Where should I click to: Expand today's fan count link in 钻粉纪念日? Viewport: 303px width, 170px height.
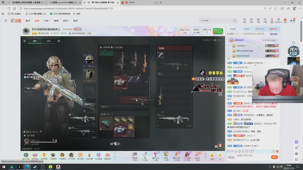(270, 40)
